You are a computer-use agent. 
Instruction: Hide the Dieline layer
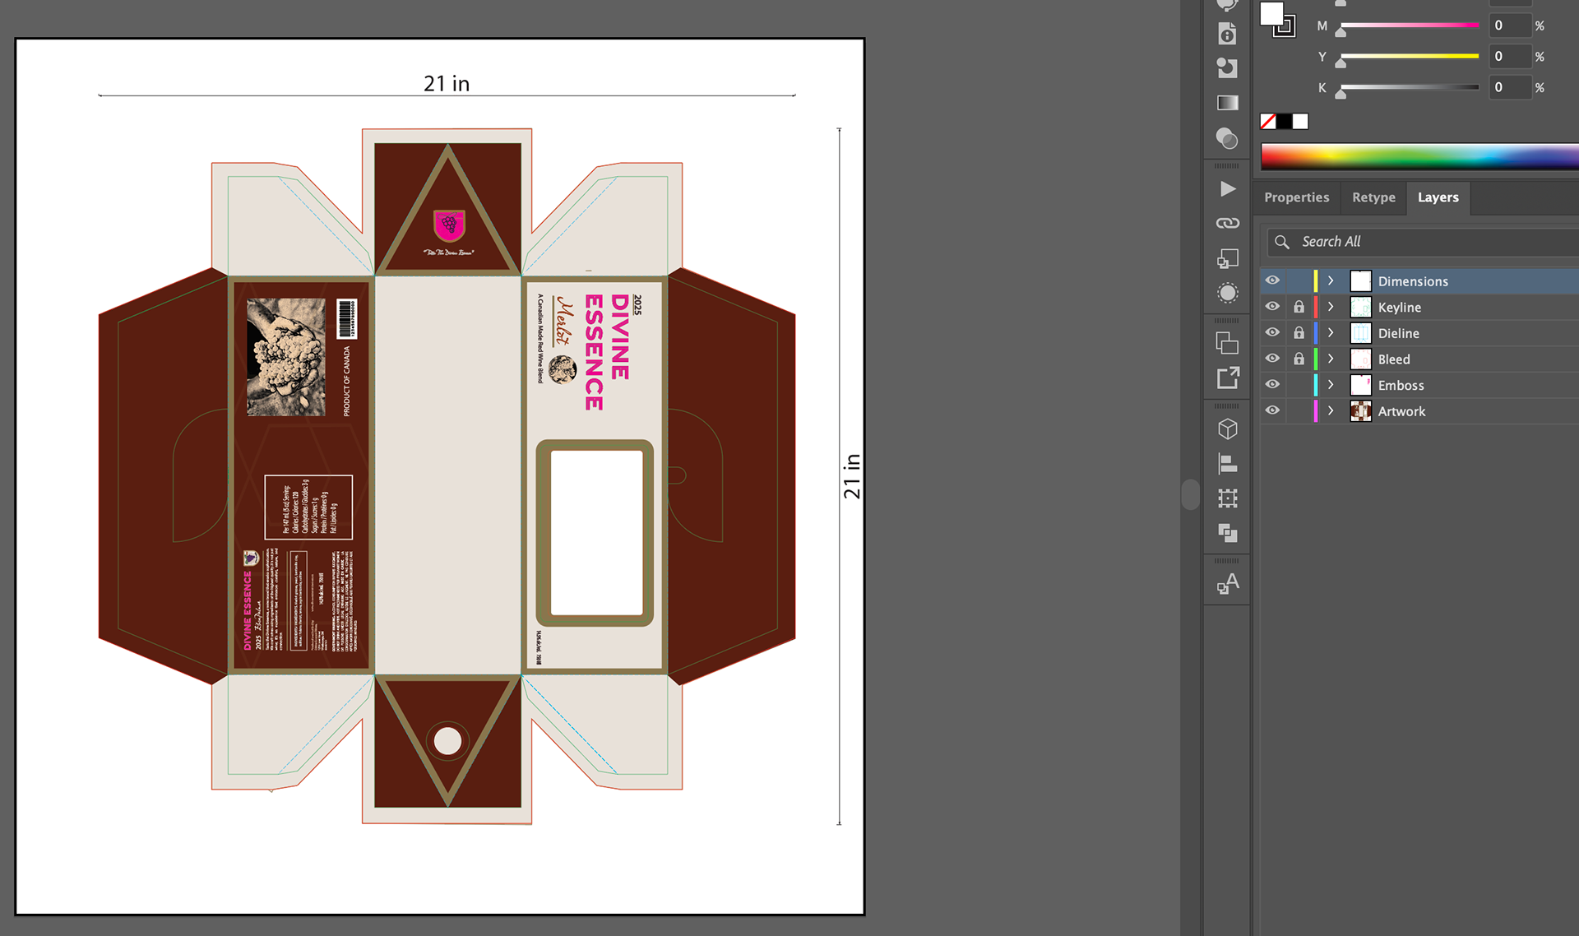tap(1272, 332)
